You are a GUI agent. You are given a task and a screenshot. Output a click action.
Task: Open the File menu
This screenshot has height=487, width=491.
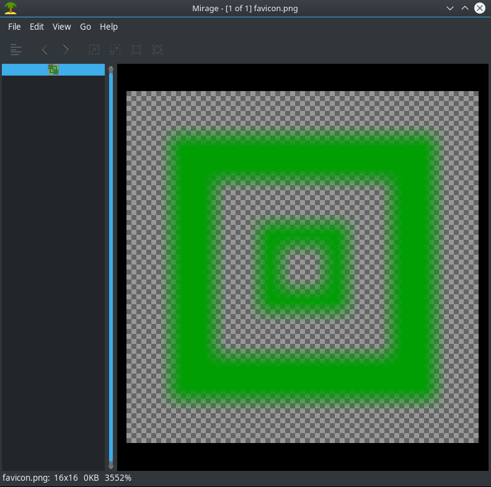click(14, 27)
